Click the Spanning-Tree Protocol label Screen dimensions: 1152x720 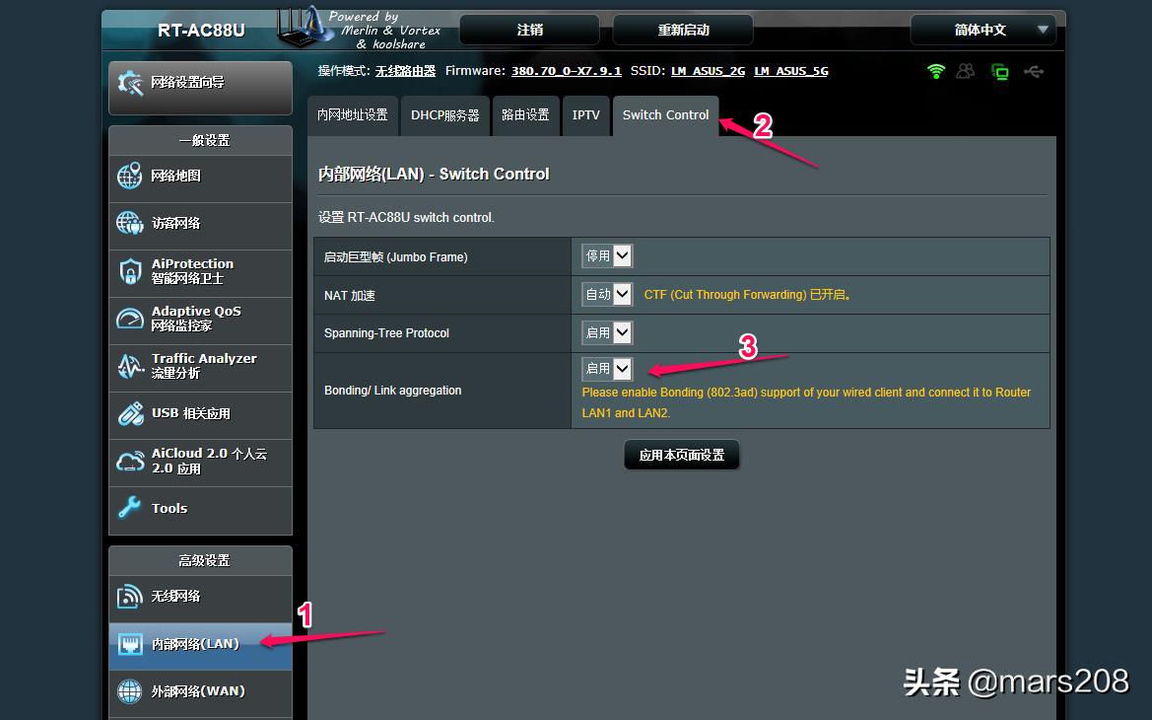coord(386,333)
